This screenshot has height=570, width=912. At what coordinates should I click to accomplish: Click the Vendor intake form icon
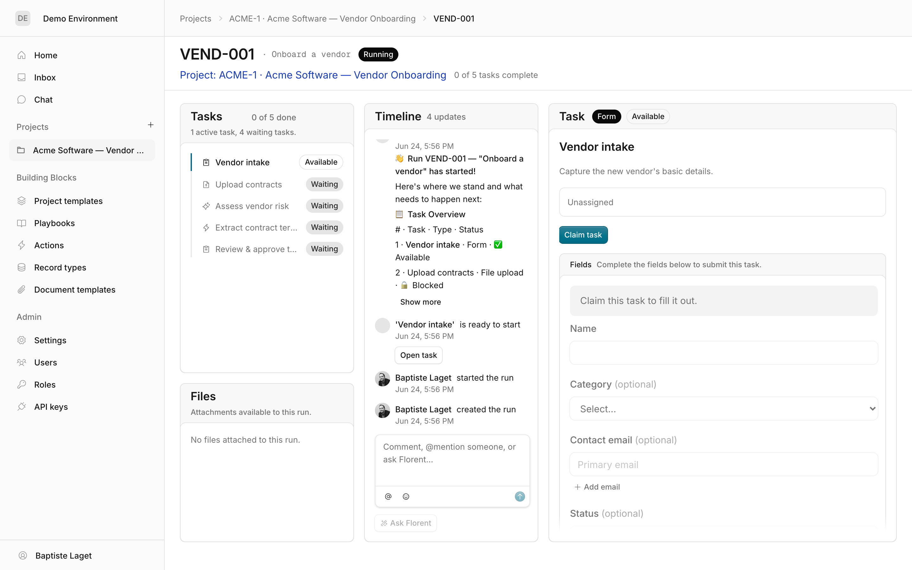click(206, 162)
